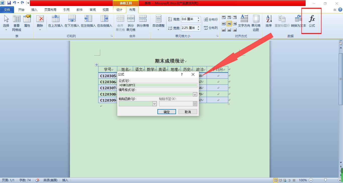
Task: Open the Formula (公式) fx button
Action: (312, 21)
